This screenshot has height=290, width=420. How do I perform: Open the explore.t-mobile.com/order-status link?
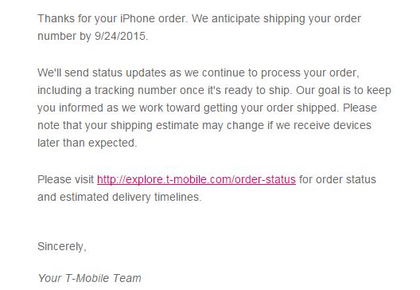(x=196, y=179)
